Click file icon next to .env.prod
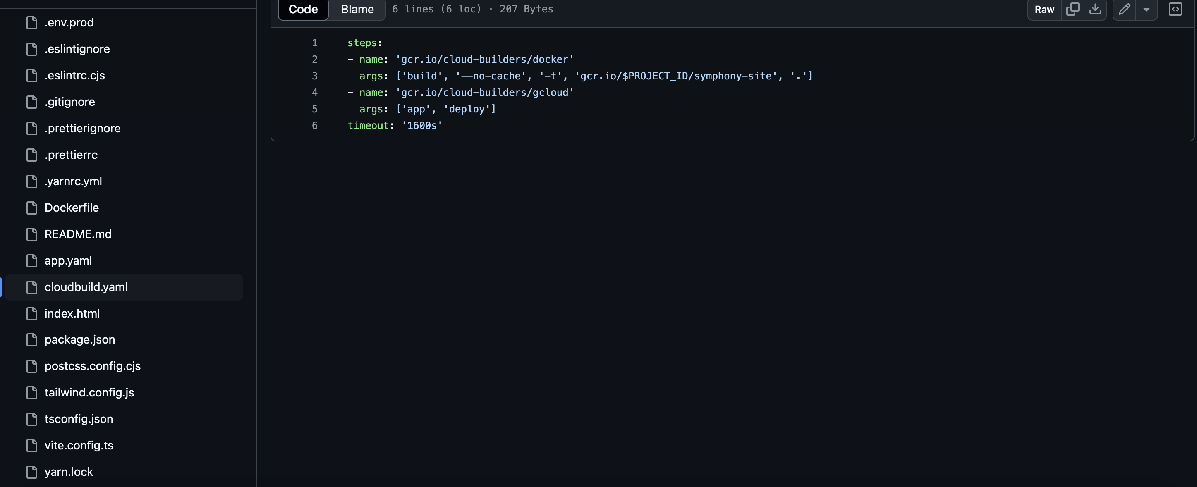The image size is (1197, 487). pyautogui.click(x=31, y=22)
